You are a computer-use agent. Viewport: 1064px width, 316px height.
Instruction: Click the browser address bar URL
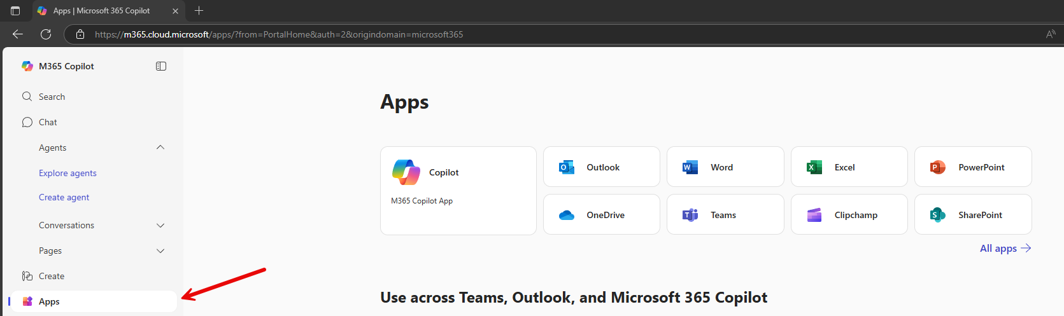[279, 34]
